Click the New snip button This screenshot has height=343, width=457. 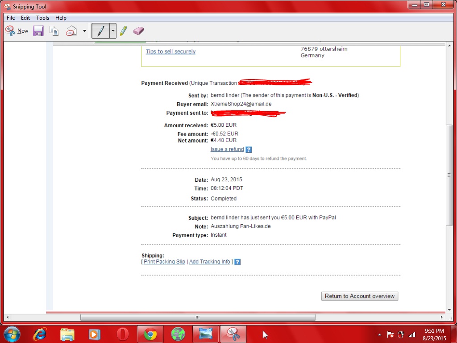pos(17,31)
